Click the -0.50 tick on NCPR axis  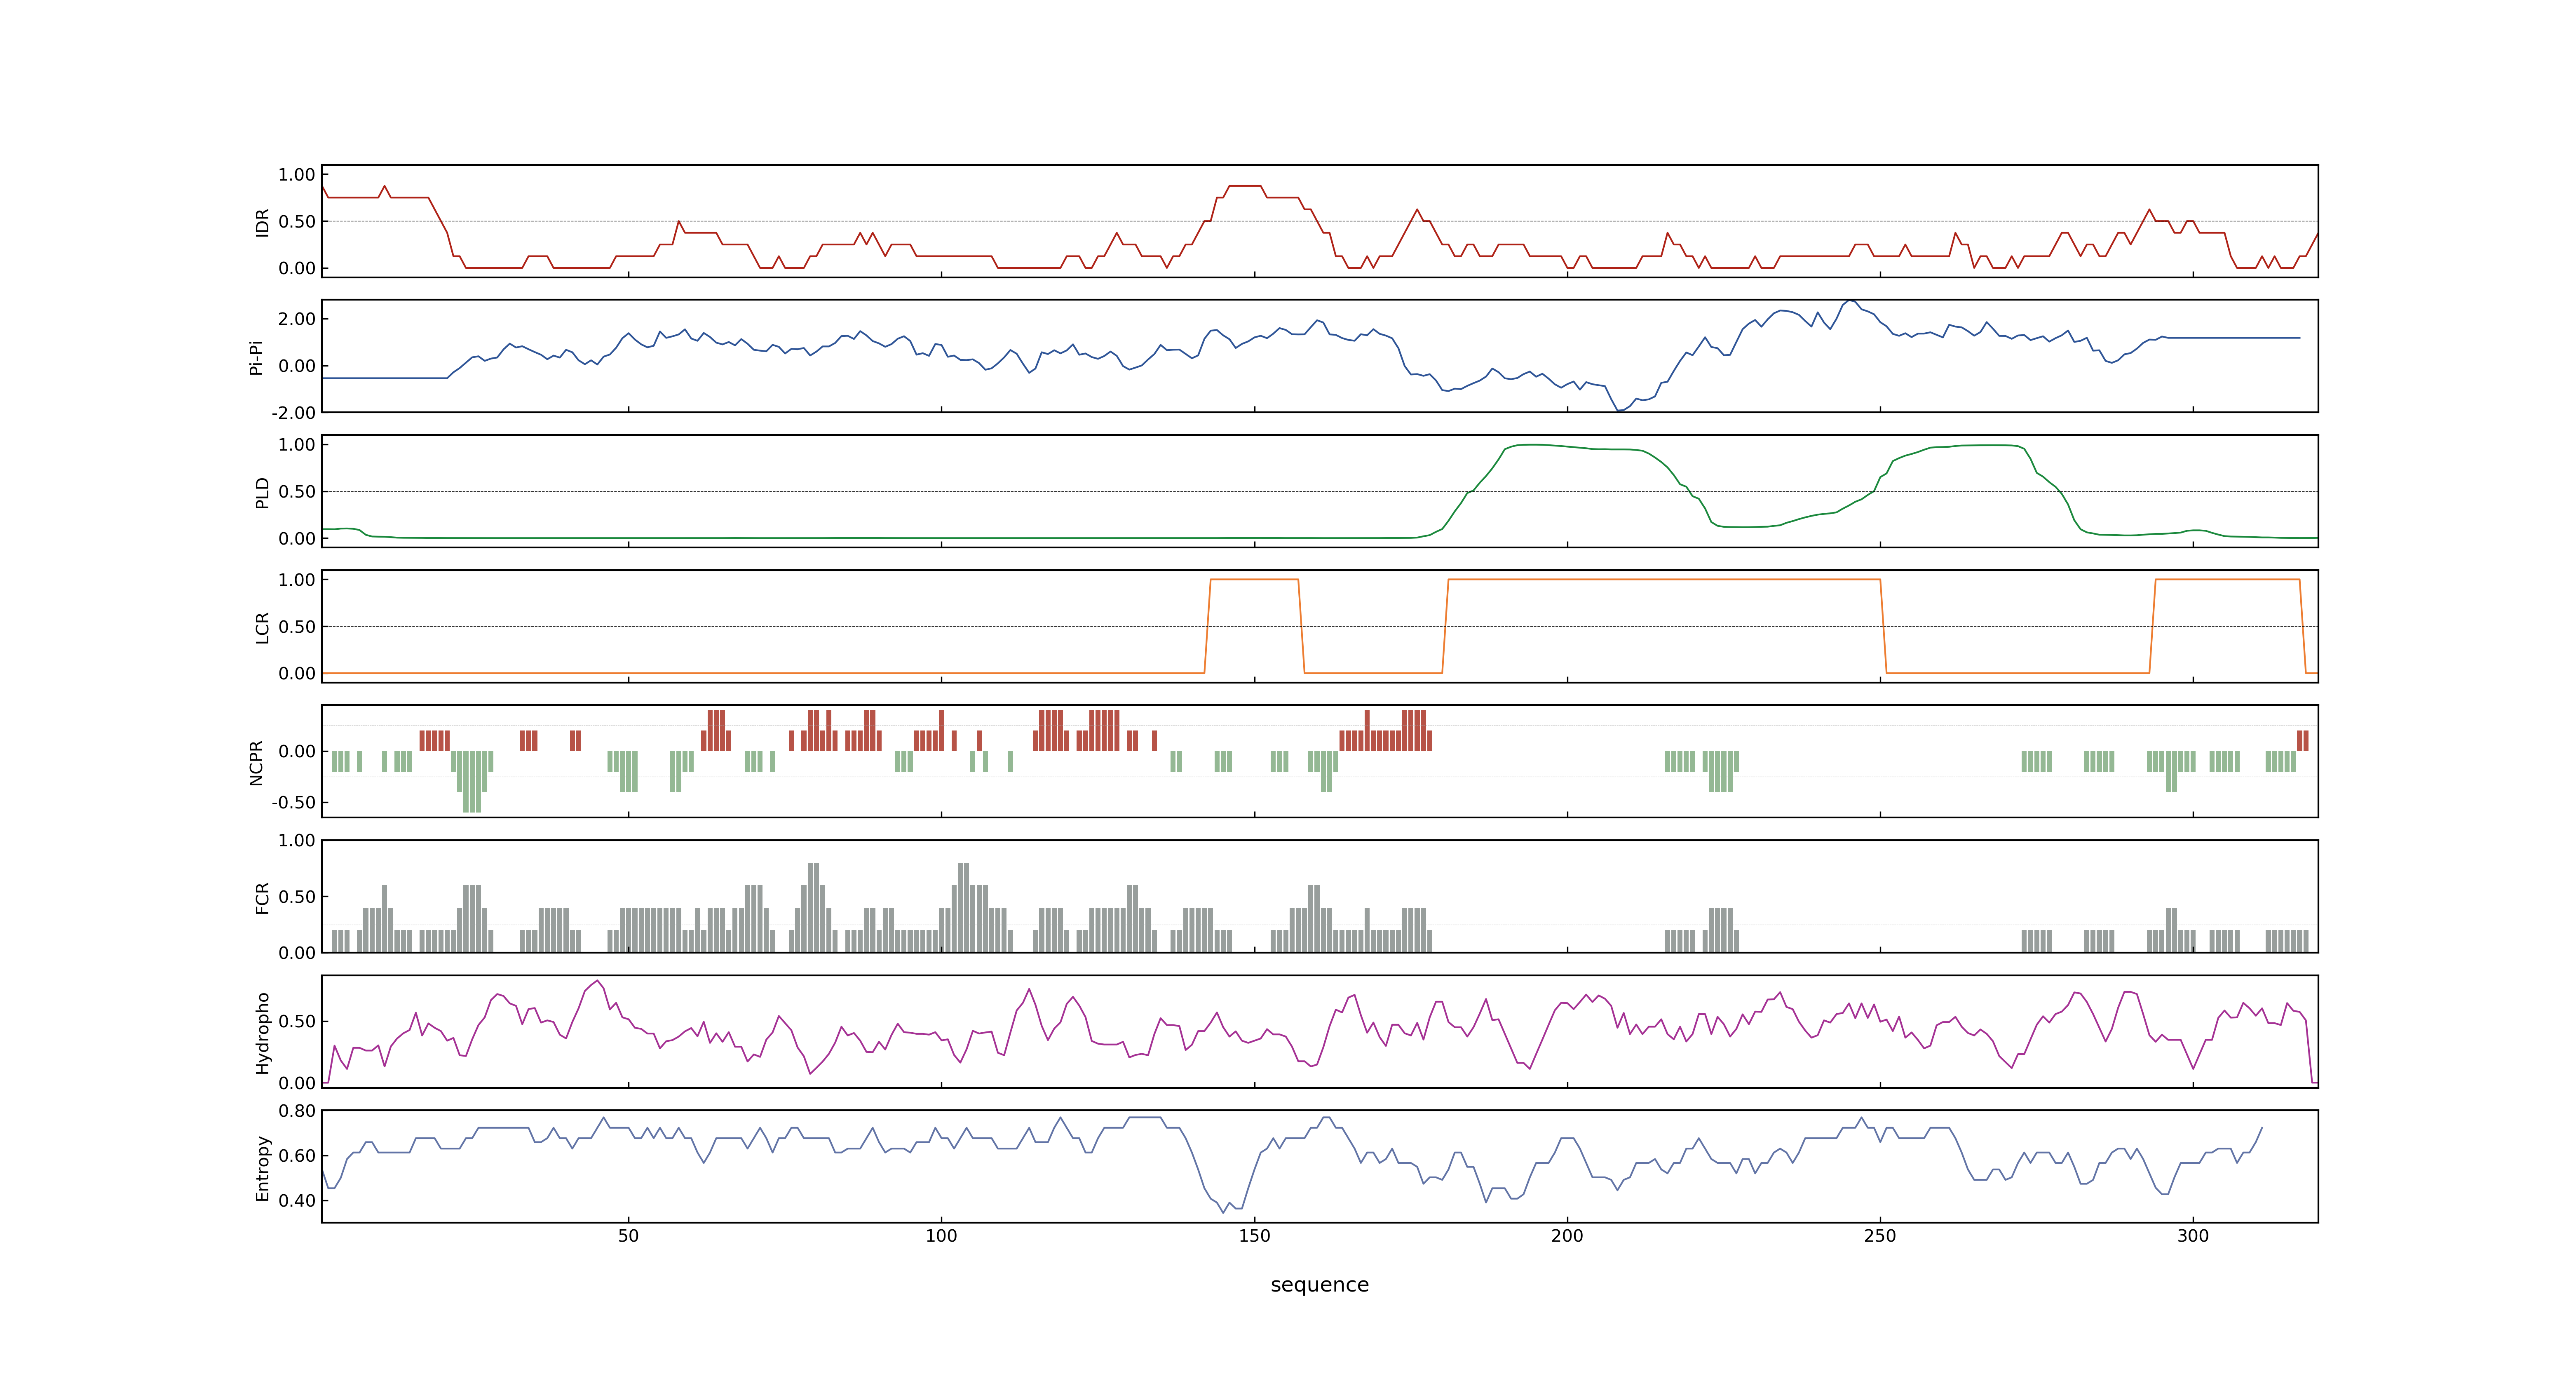click(x=293, y=803)
